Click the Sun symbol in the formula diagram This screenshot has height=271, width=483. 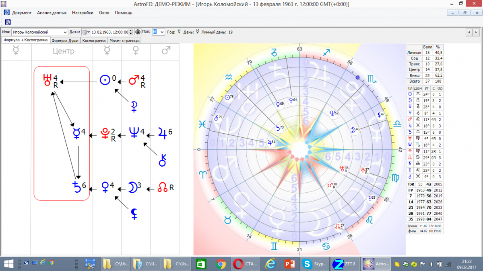tap(105, 80)
